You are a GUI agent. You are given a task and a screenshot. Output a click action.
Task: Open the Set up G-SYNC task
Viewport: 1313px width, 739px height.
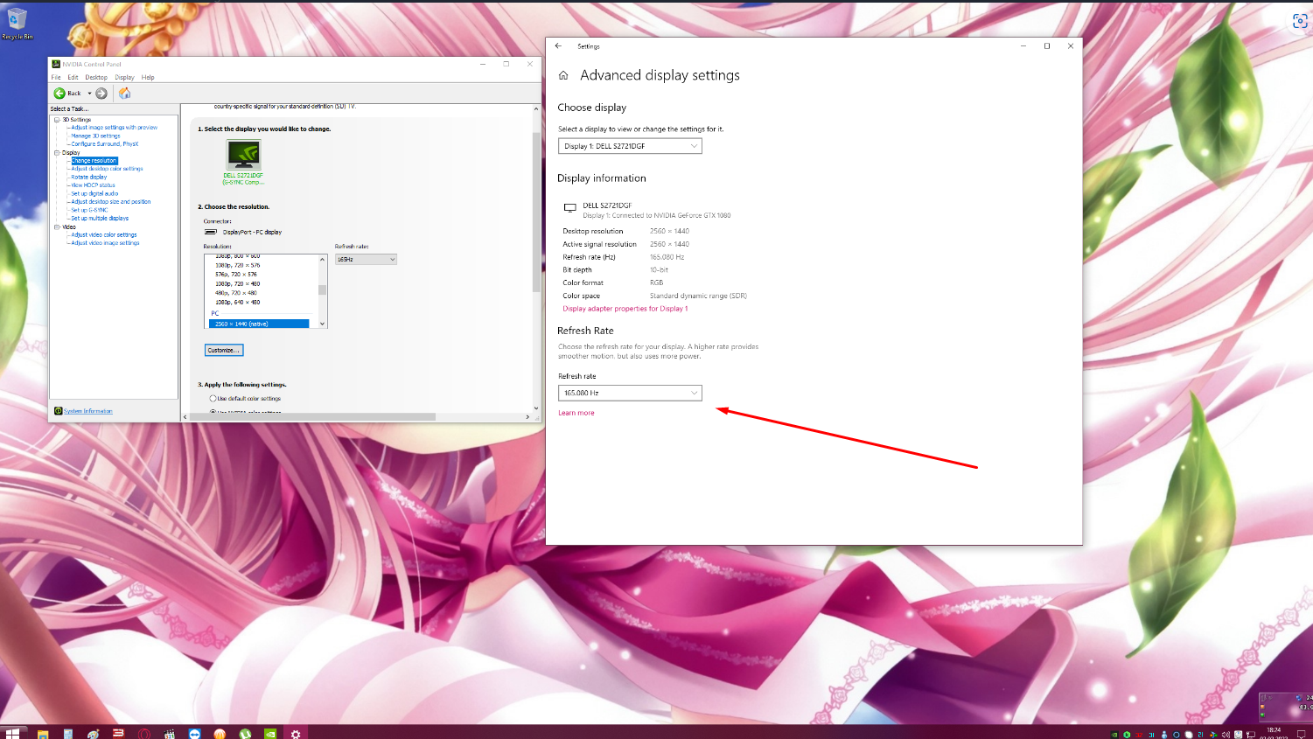[89, 210]
